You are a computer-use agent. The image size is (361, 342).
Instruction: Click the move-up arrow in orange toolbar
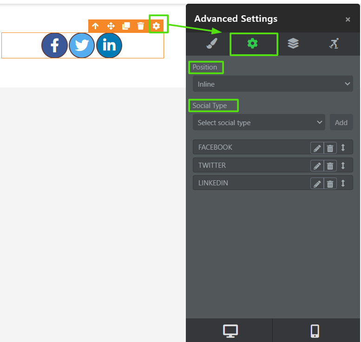click(96, 26)
